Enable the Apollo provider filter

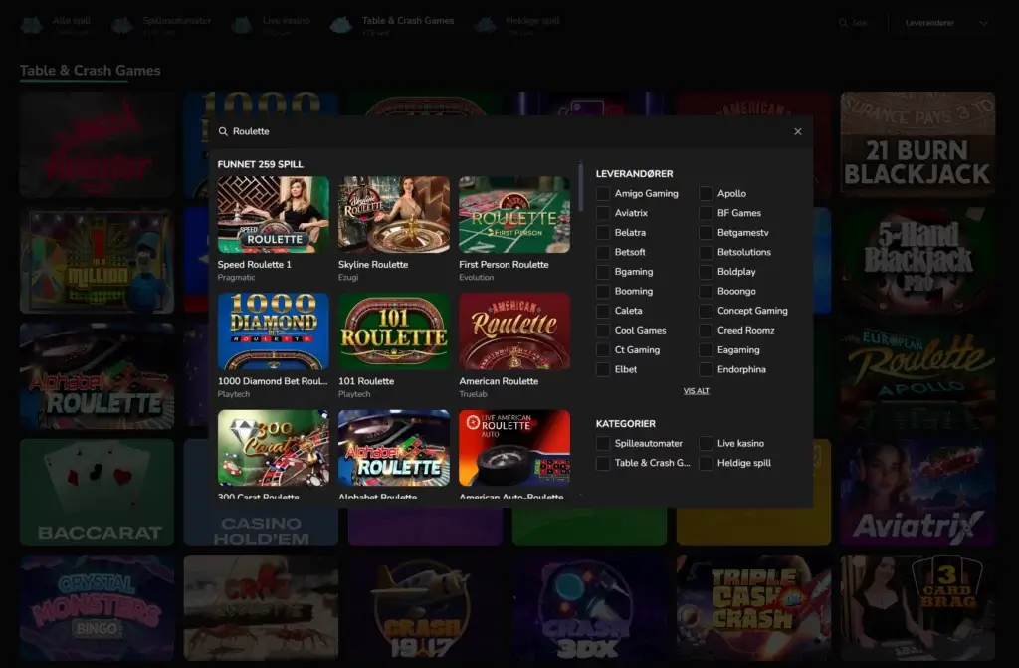pyautogui.click(x=706, y=194)
